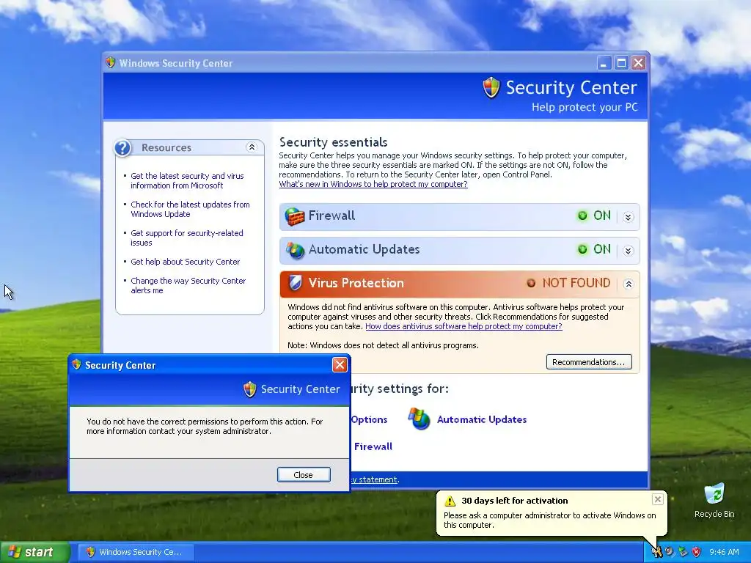
Task: Click the 30 days left for activation text
Action: point(514,501)
